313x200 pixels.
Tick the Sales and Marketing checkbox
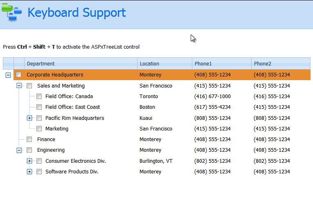point(29,86)
